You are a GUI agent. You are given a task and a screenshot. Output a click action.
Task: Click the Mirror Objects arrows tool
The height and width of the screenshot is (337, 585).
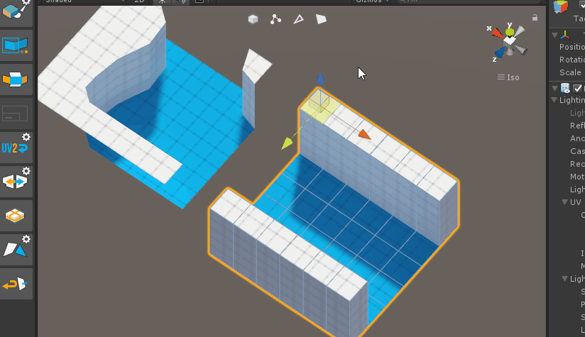click(x=15, y=182)
